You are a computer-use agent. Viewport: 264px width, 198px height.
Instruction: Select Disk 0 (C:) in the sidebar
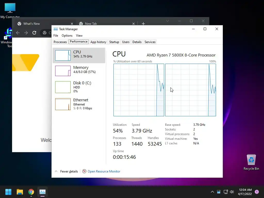click(79, 87)
